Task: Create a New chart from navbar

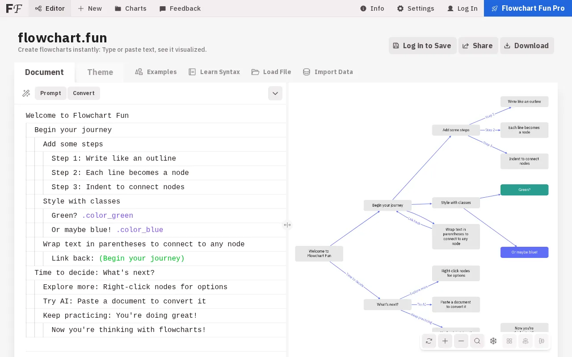Action: tap(89, 8)
